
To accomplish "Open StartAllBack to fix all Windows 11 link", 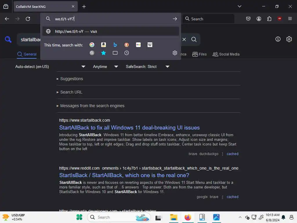I will coord(129,128).
